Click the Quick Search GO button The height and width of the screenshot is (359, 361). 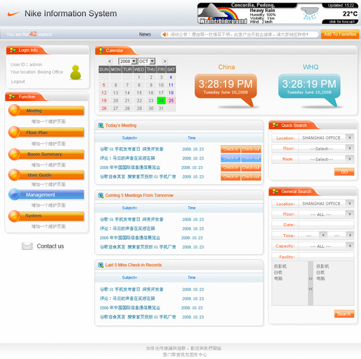point(344,172)
